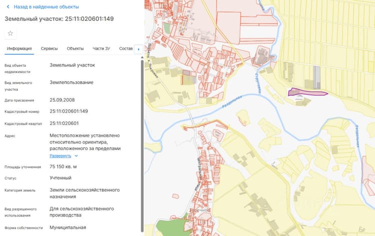Switch to the Сервисы tab

(x=49, y=48)
